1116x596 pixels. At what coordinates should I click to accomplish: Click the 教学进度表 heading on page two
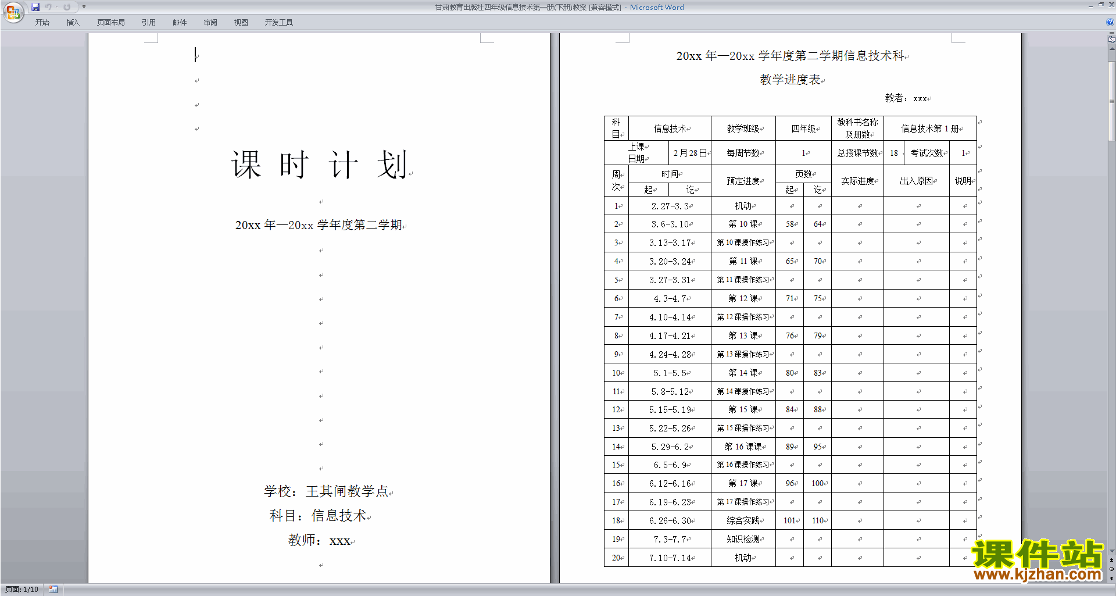click(x=790, y=80)
